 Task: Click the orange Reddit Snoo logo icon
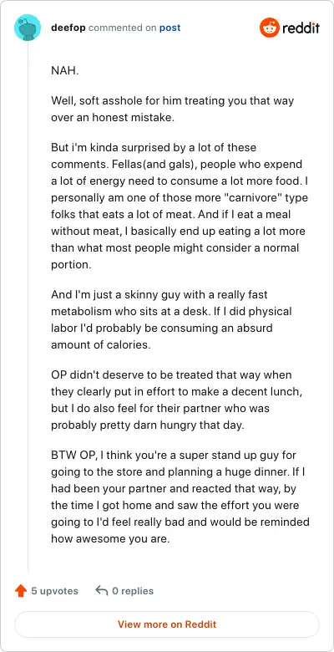[270, 28]
